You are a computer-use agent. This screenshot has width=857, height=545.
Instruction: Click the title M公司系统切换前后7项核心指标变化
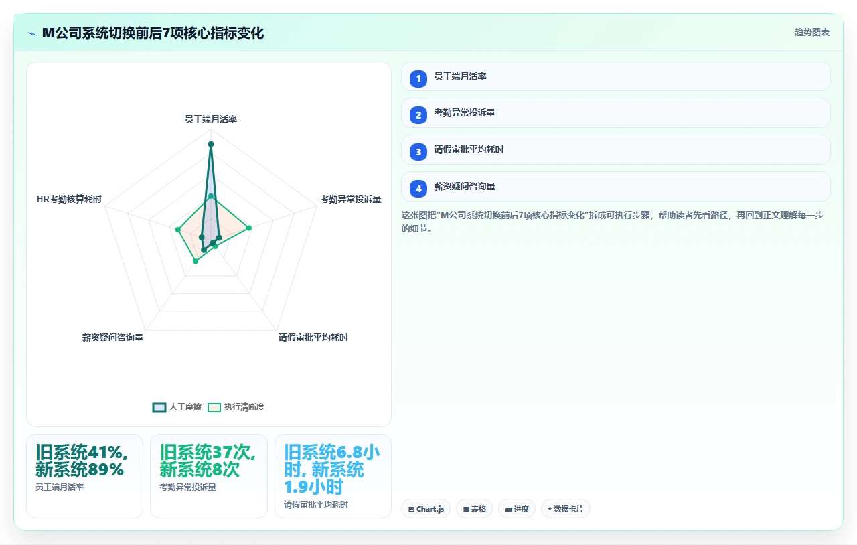click(x=153, y=33)
